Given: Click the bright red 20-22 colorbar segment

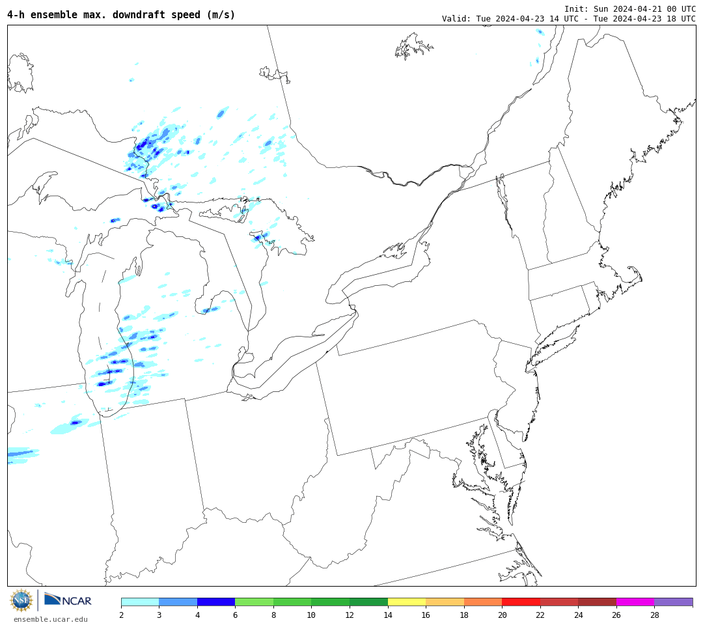Looking at the screenshot, I should pos(521,602).
